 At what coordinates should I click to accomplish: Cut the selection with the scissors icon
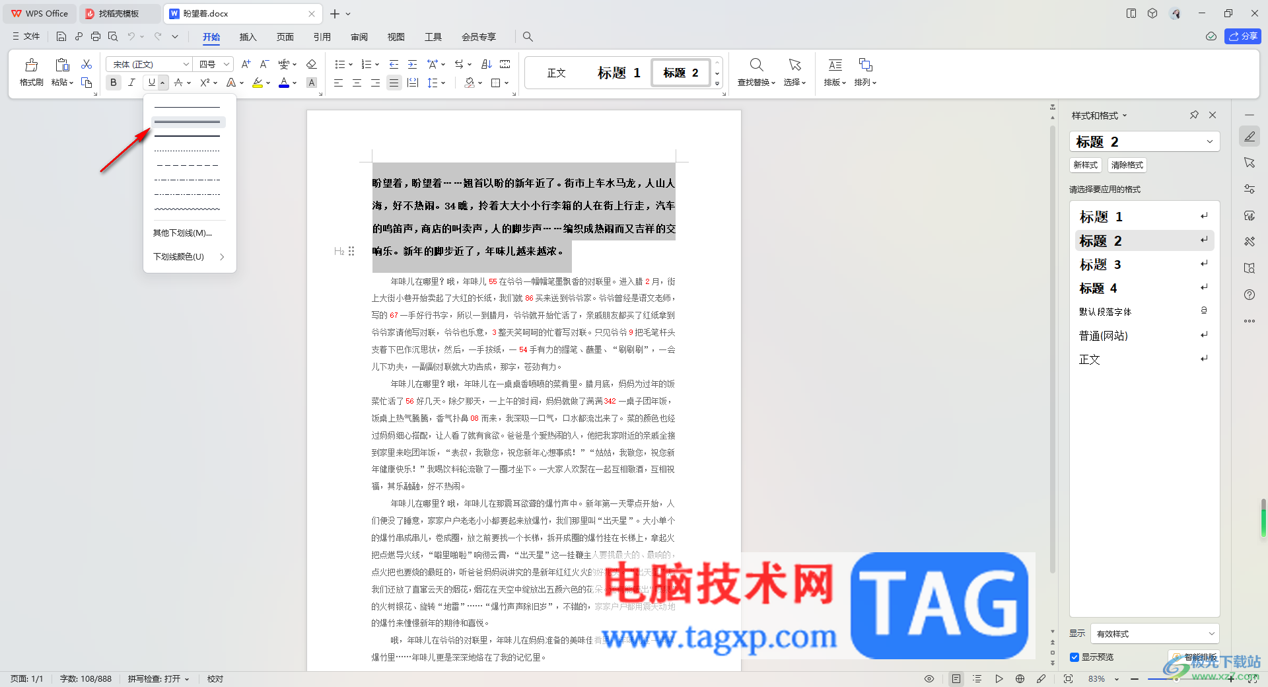[x=87, y=64]
